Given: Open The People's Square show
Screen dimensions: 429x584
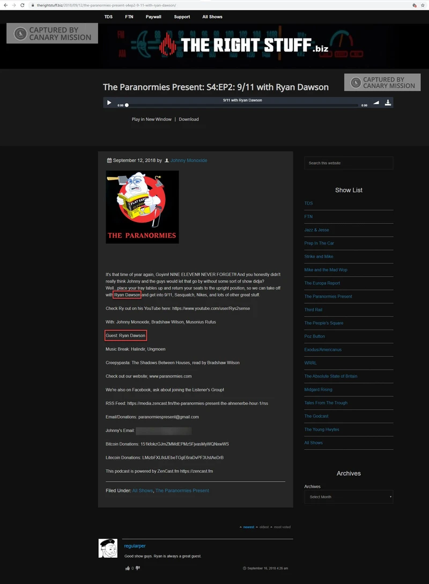Looking at the screenshot, I should pos(323,323).
